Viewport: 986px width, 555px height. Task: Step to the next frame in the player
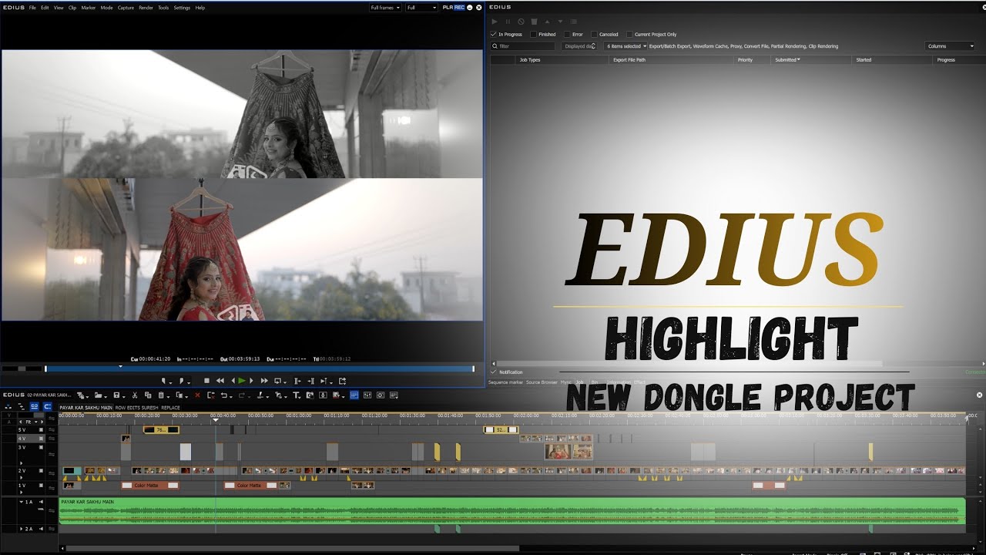251,381
